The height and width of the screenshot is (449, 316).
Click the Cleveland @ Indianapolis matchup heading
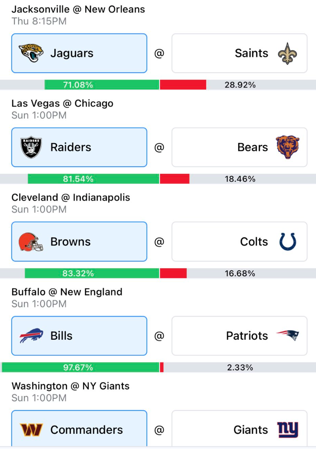pos(71,197)
